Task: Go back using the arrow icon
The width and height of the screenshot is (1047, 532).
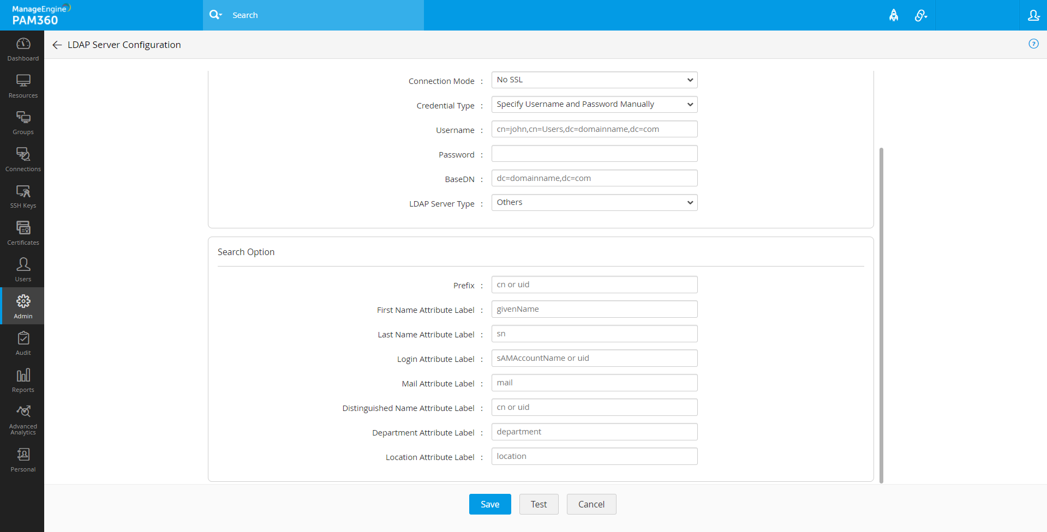Action: (x=57, y=45)
